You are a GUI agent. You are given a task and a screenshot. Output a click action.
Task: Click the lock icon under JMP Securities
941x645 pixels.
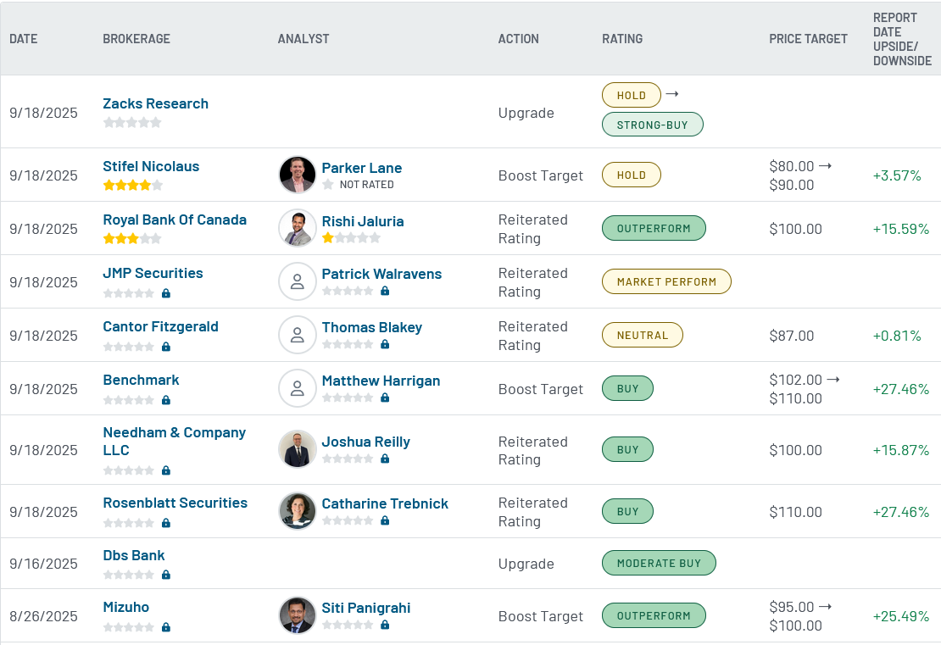coord(166,293)
